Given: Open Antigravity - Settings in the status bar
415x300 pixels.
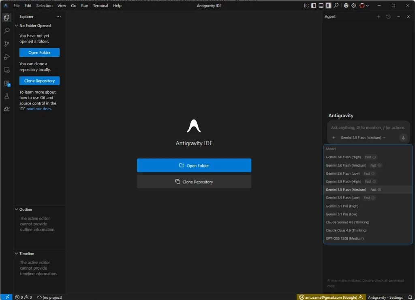Looking at the screenshot, I should (385, 297).
